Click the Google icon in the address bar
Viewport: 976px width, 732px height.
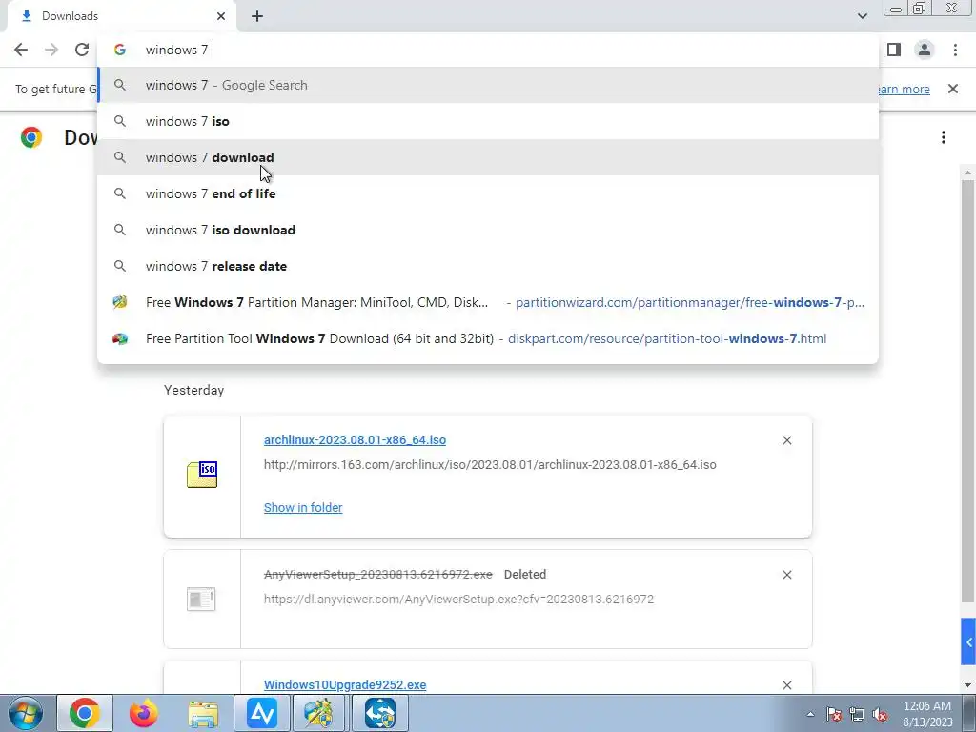(x=120, y=50)
